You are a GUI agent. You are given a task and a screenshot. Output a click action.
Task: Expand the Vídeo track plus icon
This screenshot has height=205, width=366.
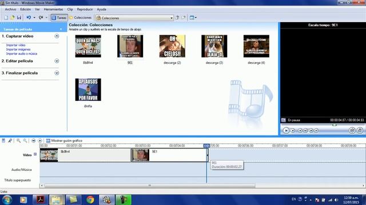pyautogui.click(x=35, y=154)
